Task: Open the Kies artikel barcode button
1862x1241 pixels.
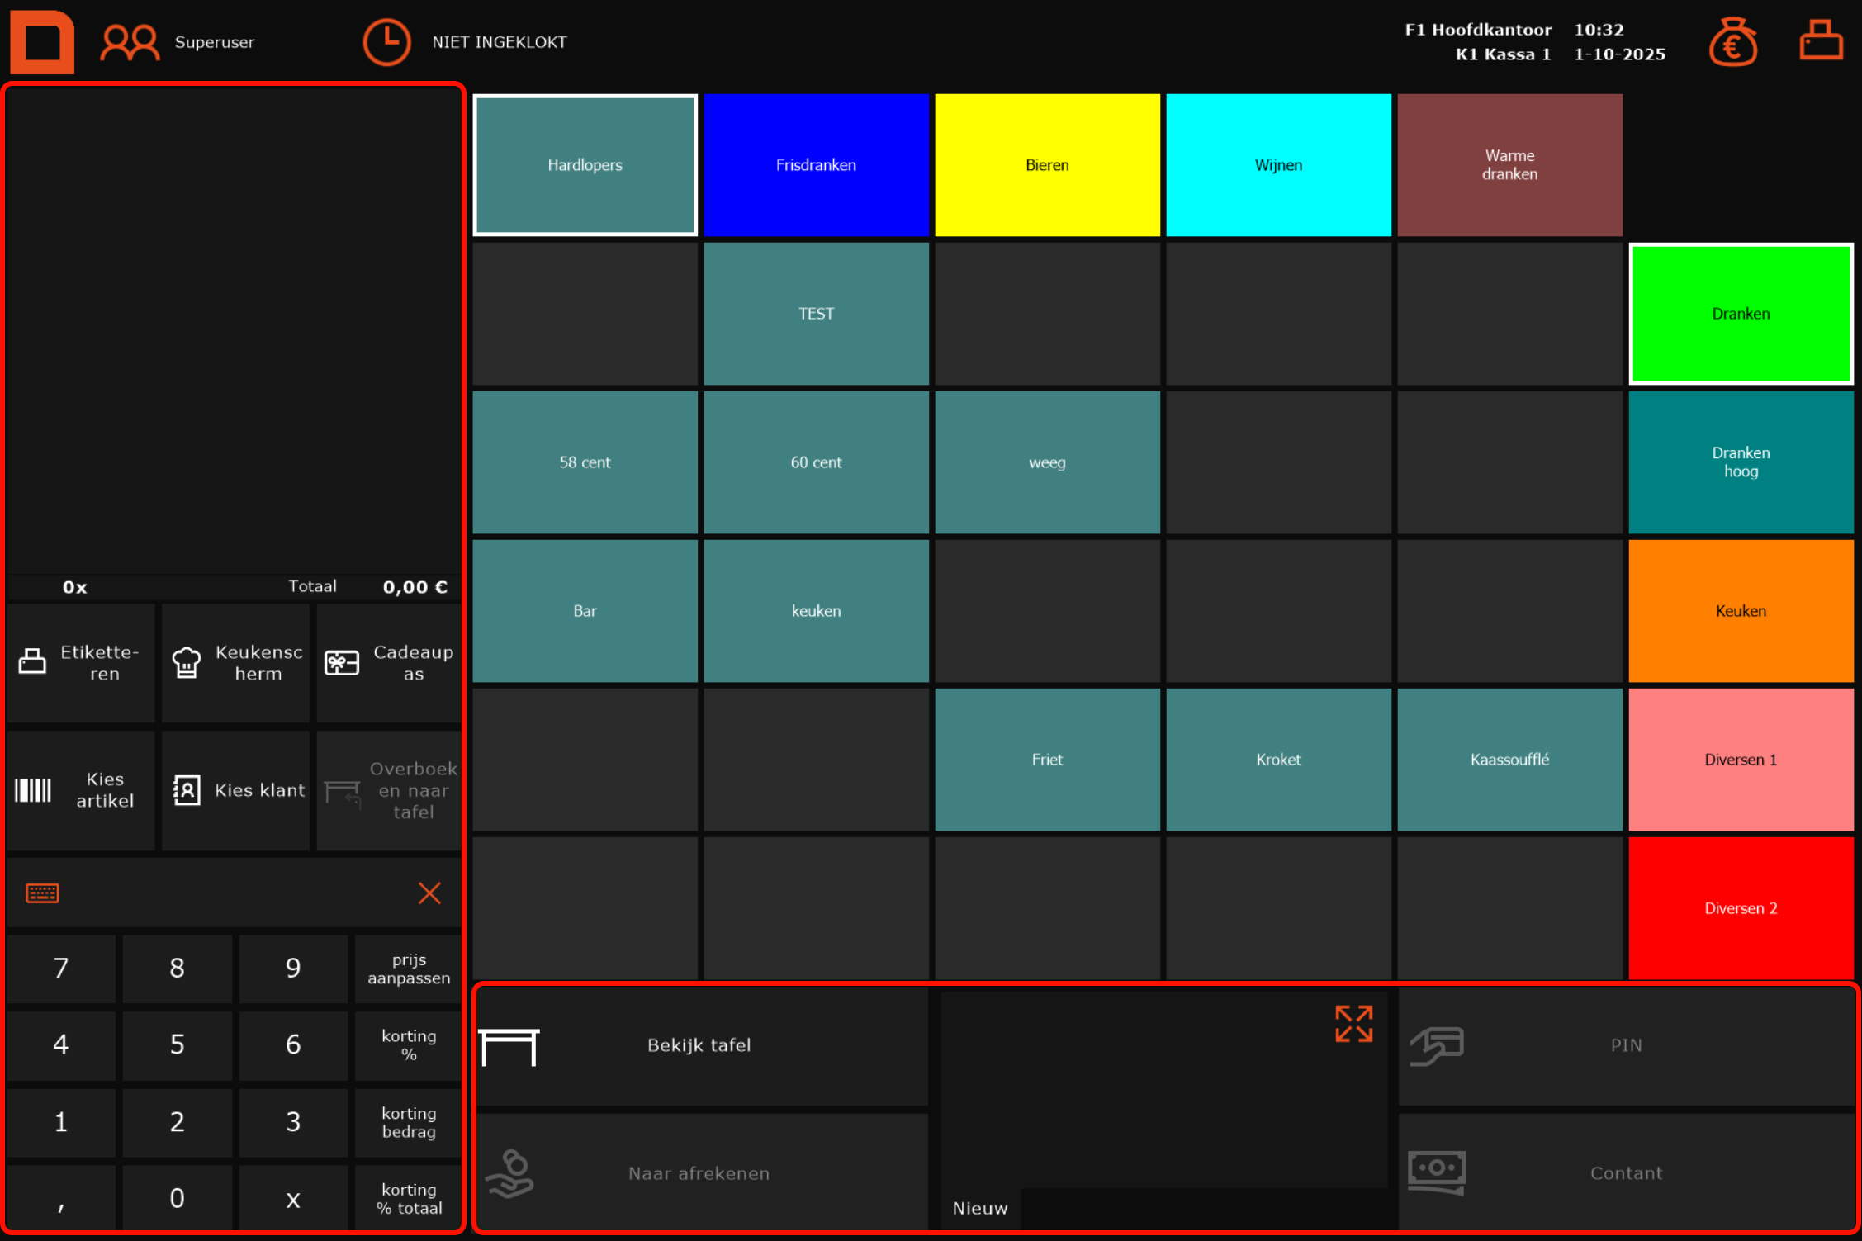Action: click(81, 790)
